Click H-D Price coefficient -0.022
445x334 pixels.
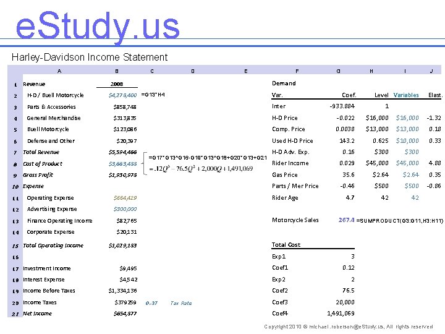345,118
